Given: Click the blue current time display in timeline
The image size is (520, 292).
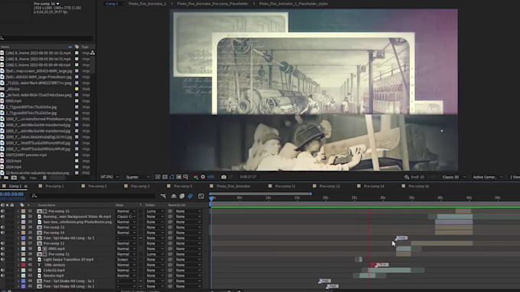Looking at the screenshot, I should [x=12, y=194].
